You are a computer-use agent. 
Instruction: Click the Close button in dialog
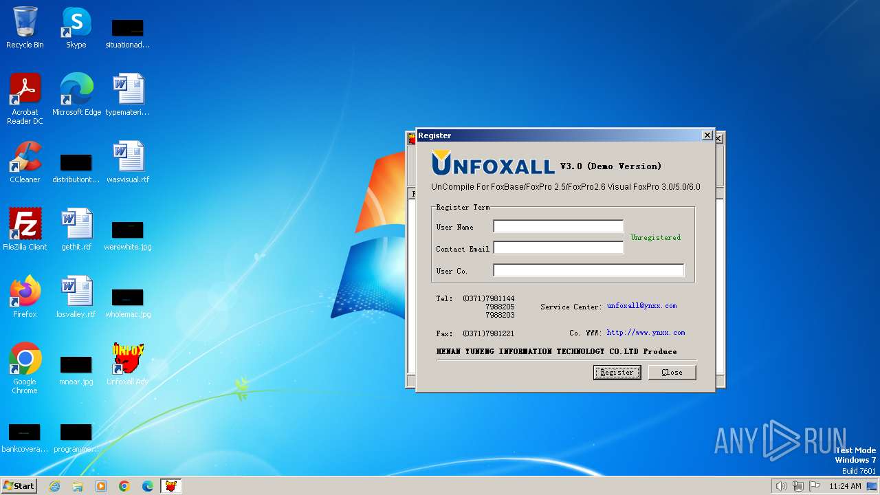tap(672, 372)
